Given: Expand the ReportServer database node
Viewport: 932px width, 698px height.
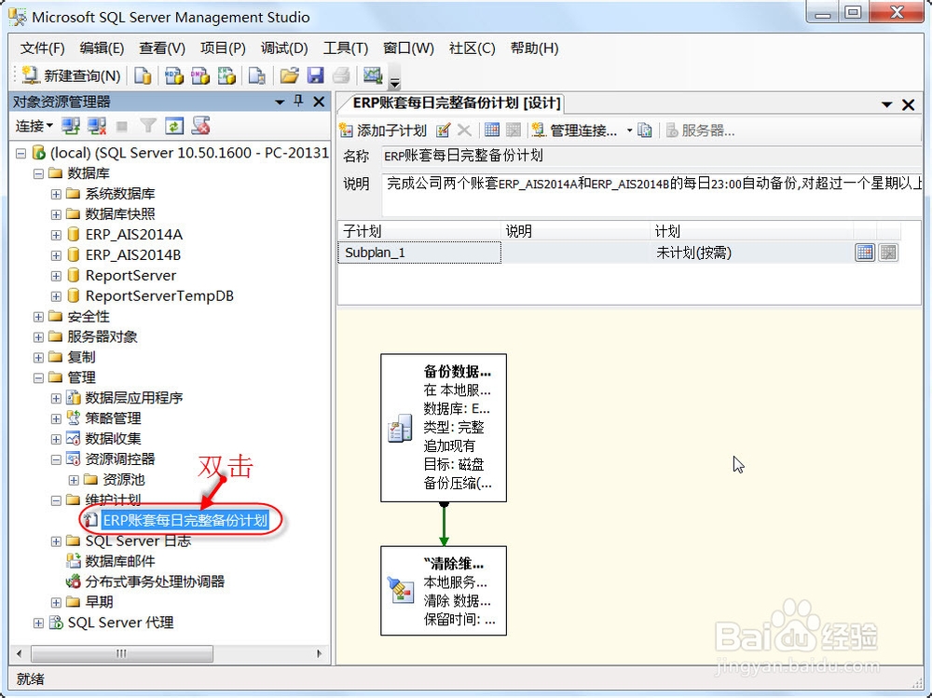Looking at the screenshot, I should coord(56,276).
